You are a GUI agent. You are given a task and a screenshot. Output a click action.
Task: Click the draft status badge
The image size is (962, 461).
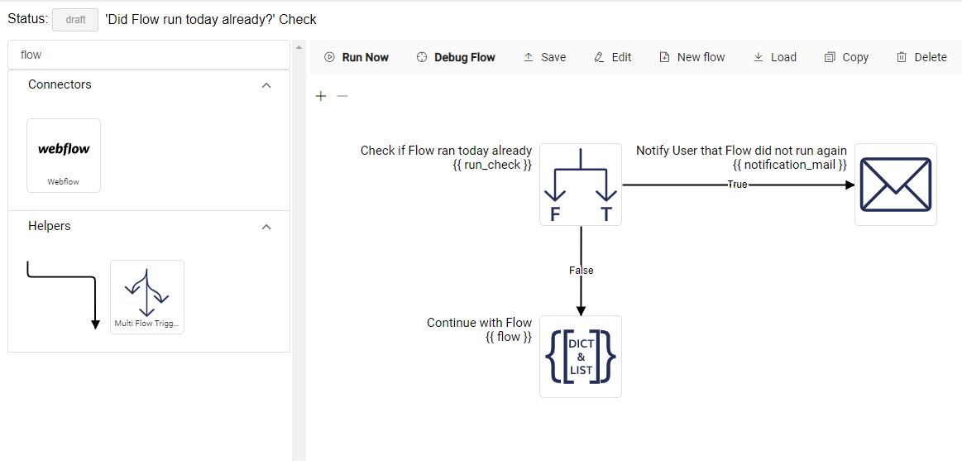[75, 20]
